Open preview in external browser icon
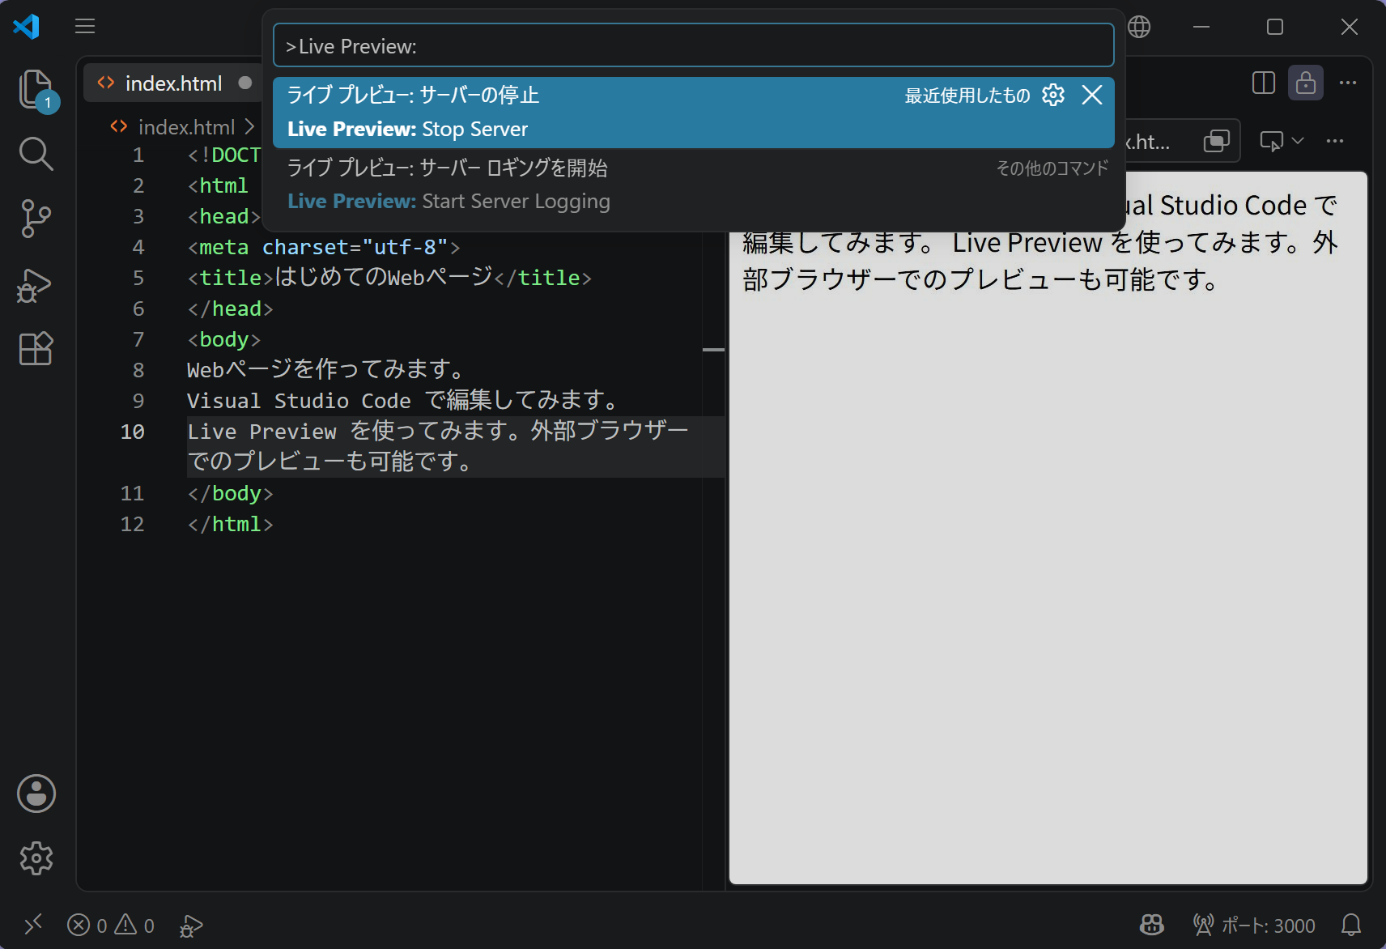 pos(1217,141)
